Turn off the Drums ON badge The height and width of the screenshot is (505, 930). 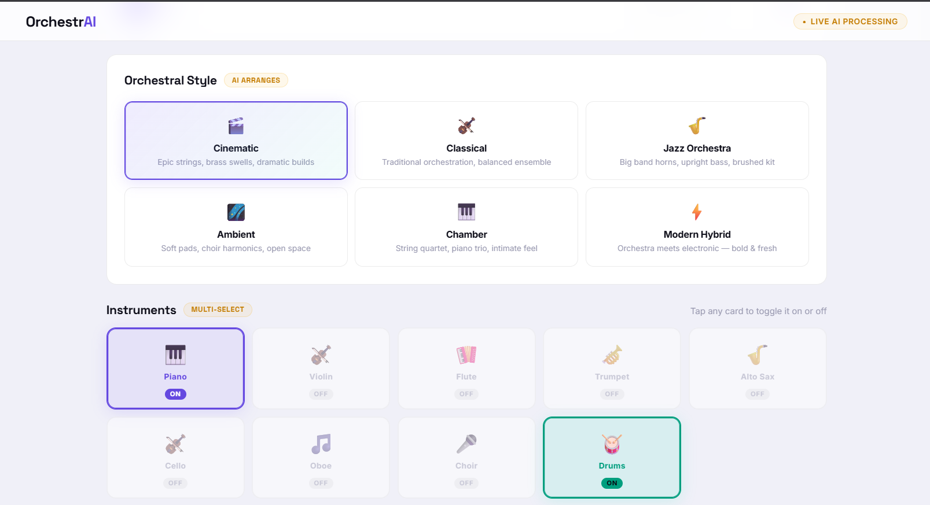click(x=612, y=483)
